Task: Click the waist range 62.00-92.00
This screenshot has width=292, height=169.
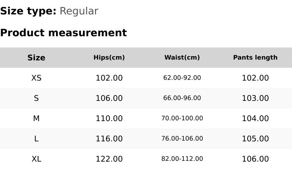Action: click(x=182, y=78)
